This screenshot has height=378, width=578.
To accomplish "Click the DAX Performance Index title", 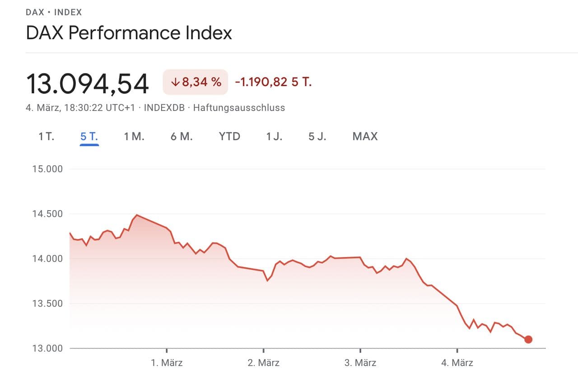I will pyautogui.click(x=129, y=33).
